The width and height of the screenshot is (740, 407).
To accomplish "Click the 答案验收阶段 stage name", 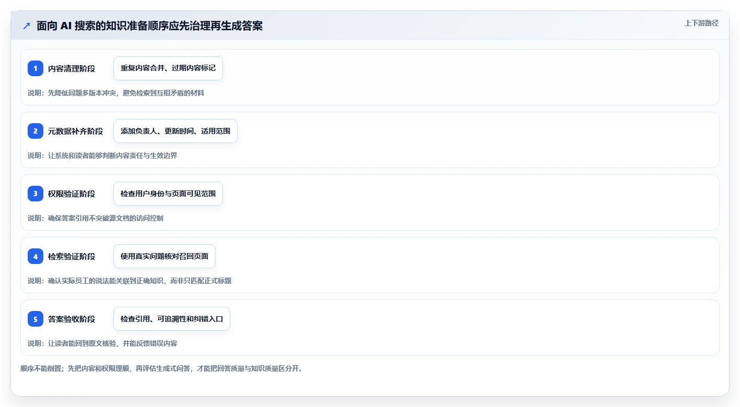I will click(72, 319).
